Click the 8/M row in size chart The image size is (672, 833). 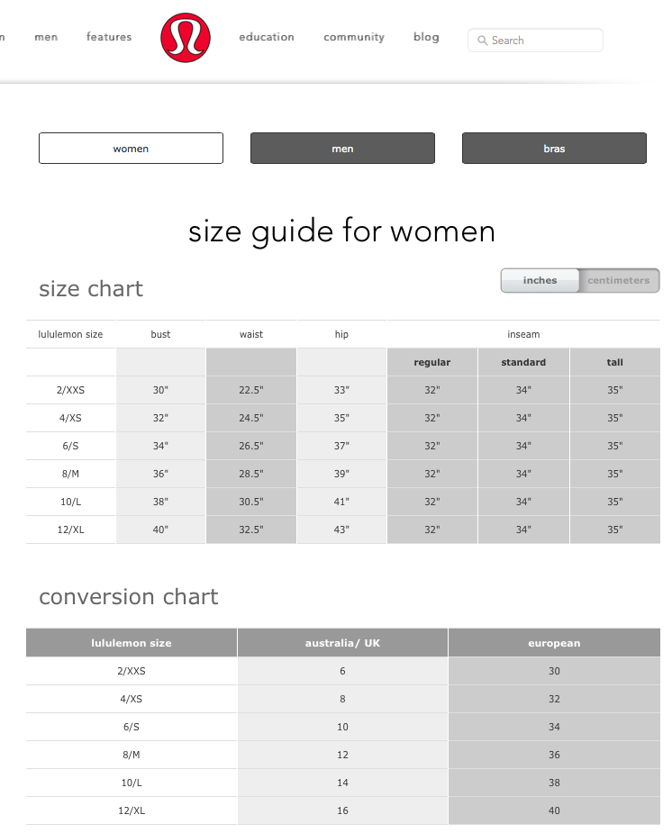point(70,474)
